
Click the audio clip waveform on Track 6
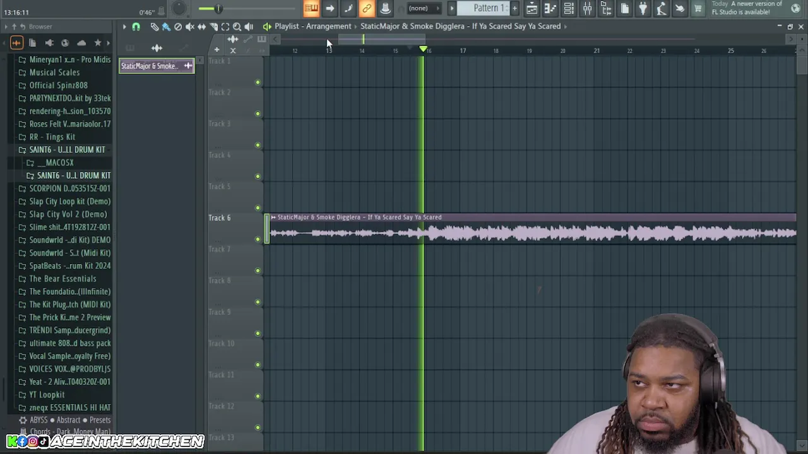532,233
